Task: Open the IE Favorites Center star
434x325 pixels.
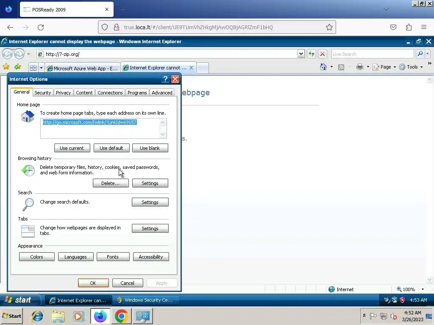Action: [x=6, y=66]
